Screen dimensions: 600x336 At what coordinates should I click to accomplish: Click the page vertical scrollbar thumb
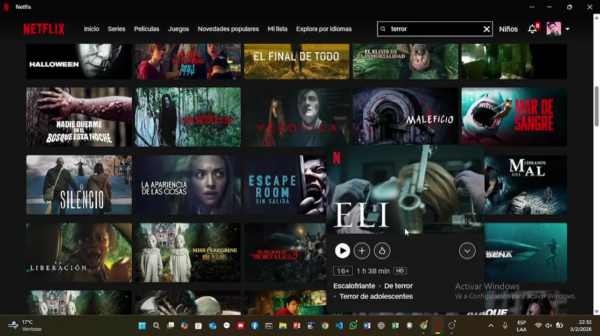pyautogui.click(x=596, y=106)
